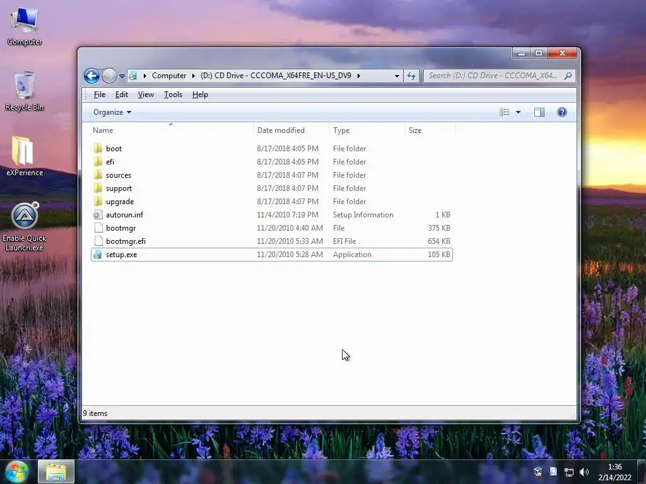Viewport: 646px width, 484px height.
Task: Click the Explorer Forward arrow button
Action: [x=109, y=76]
